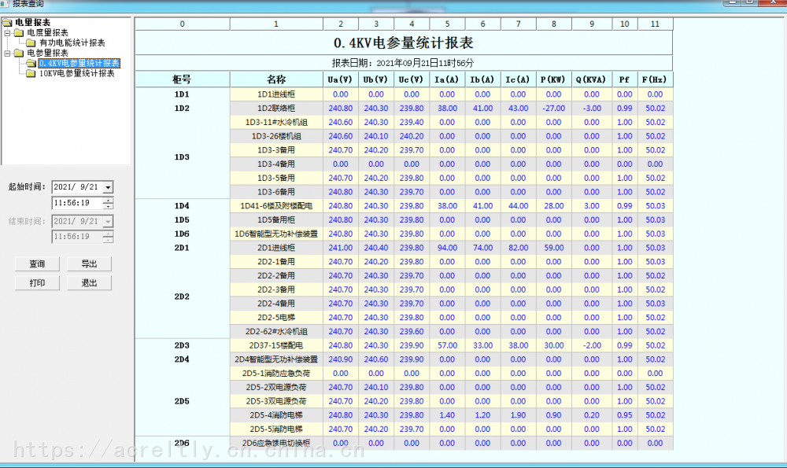Click the 电参量报表 folder icon
This screenshot has height=468, width=787.
point(19,53)
